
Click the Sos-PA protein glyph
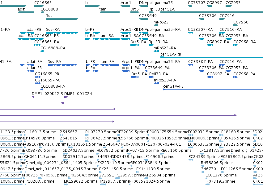tap(62, 65)
